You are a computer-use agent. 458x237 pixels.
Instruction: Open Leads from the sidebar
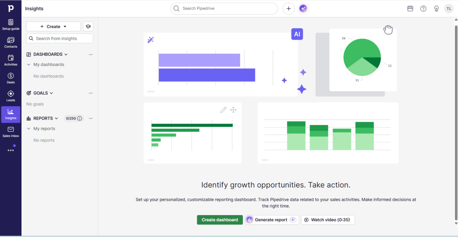(x=11, y=96)
